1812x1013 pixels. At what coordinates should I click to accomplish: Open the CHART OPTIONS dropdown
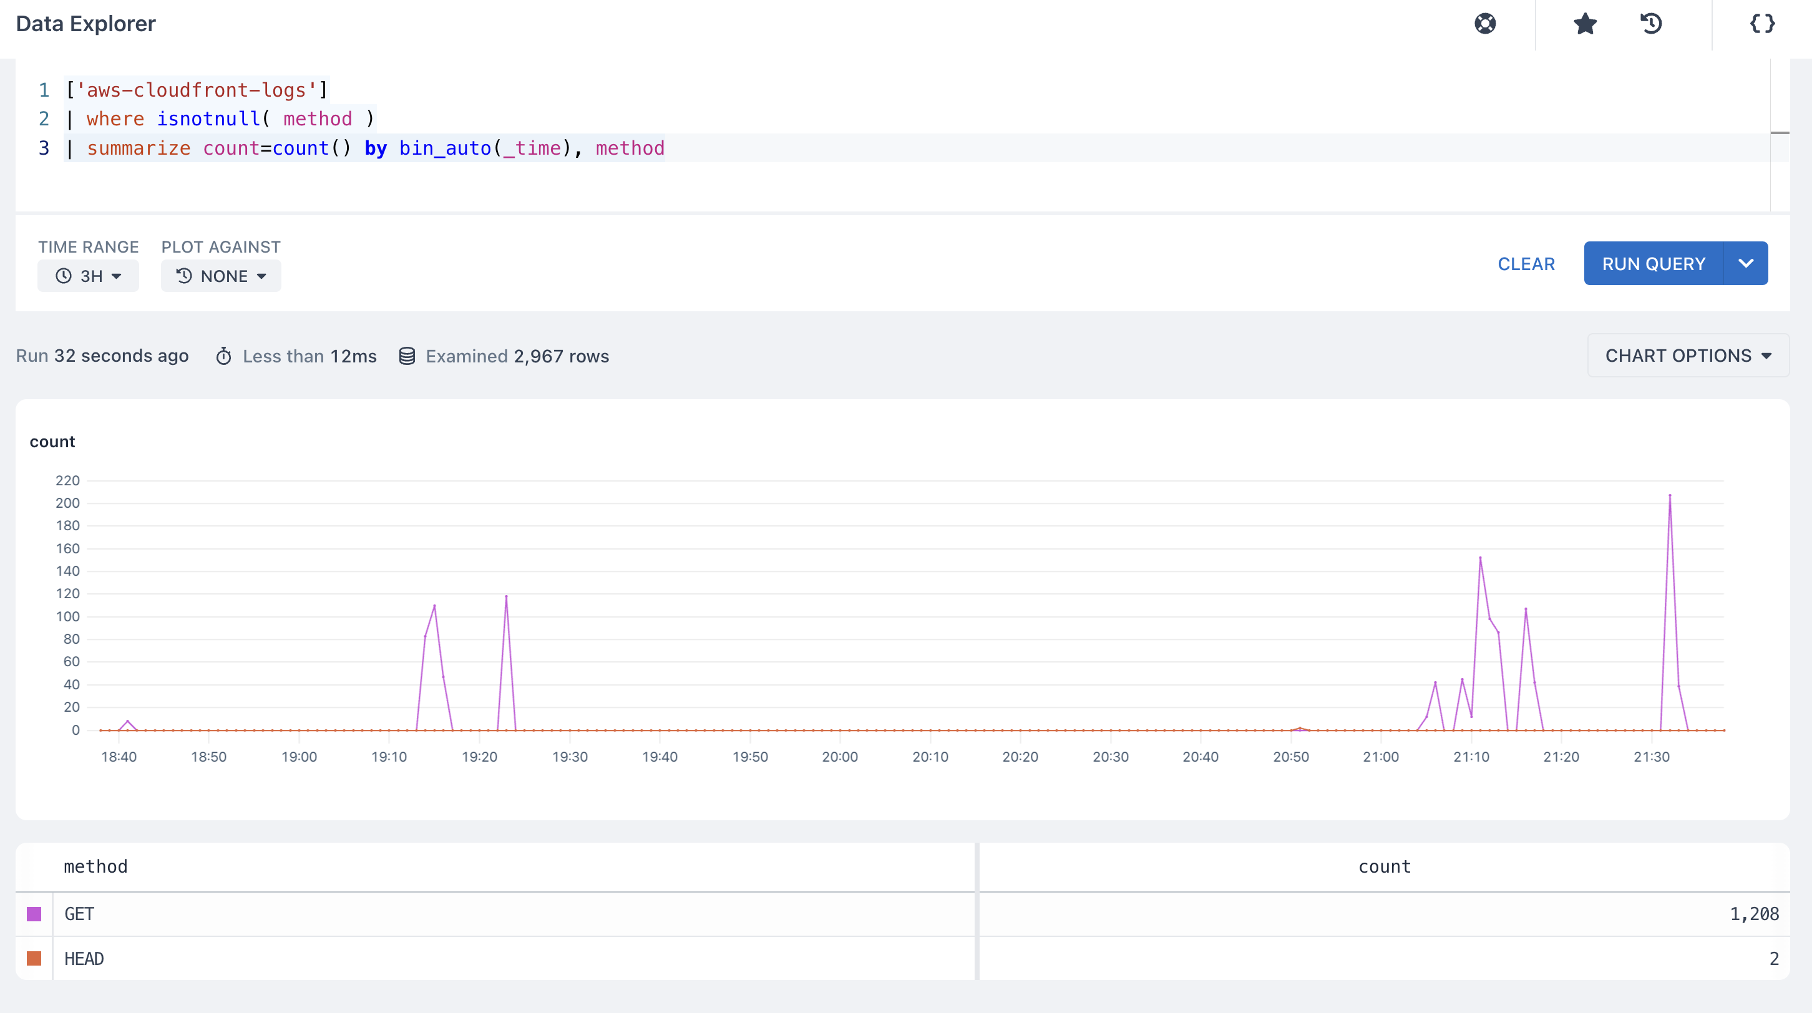tap(1687, 356)
